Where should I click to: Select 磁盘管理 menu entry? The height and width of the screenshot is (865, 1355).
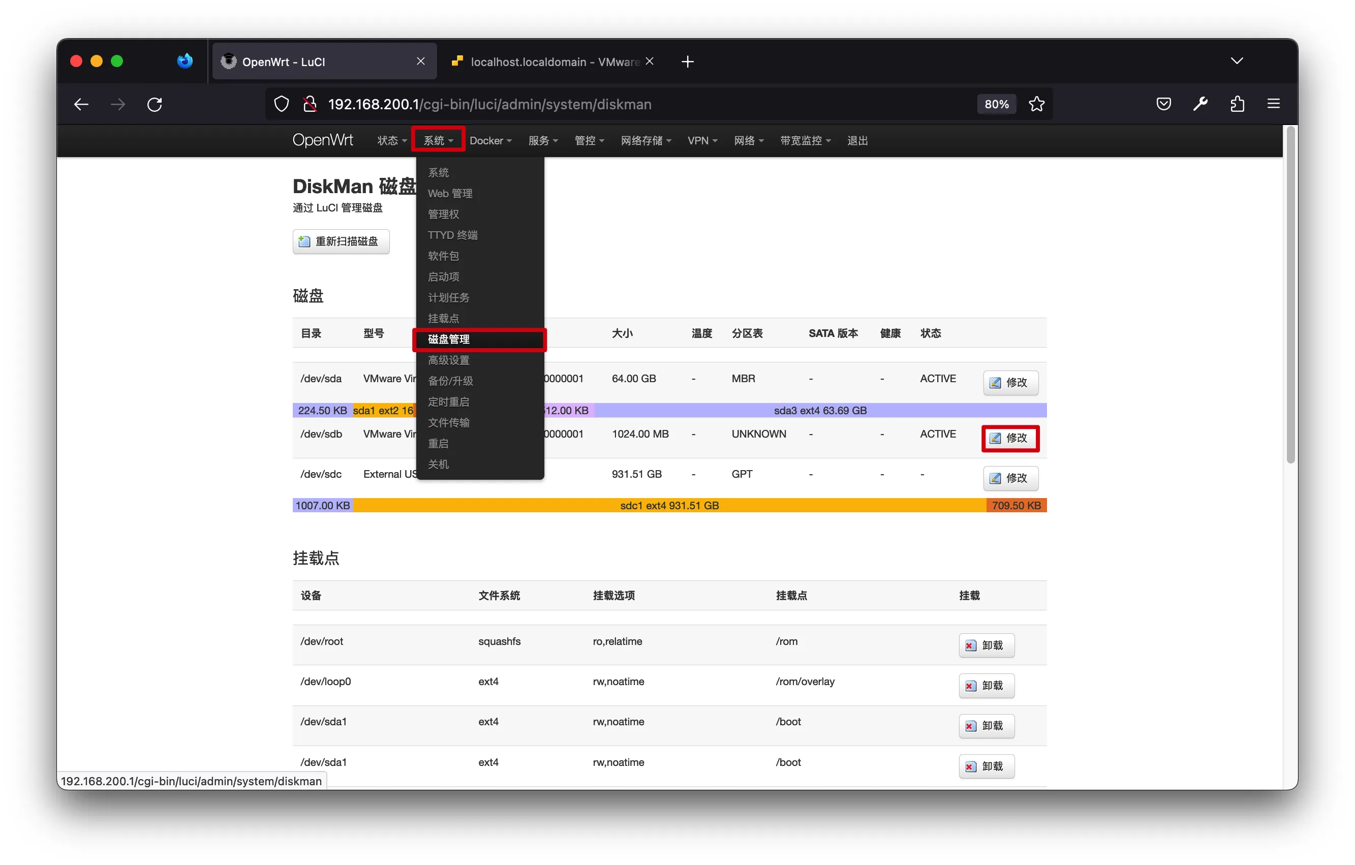pos(480,339)
